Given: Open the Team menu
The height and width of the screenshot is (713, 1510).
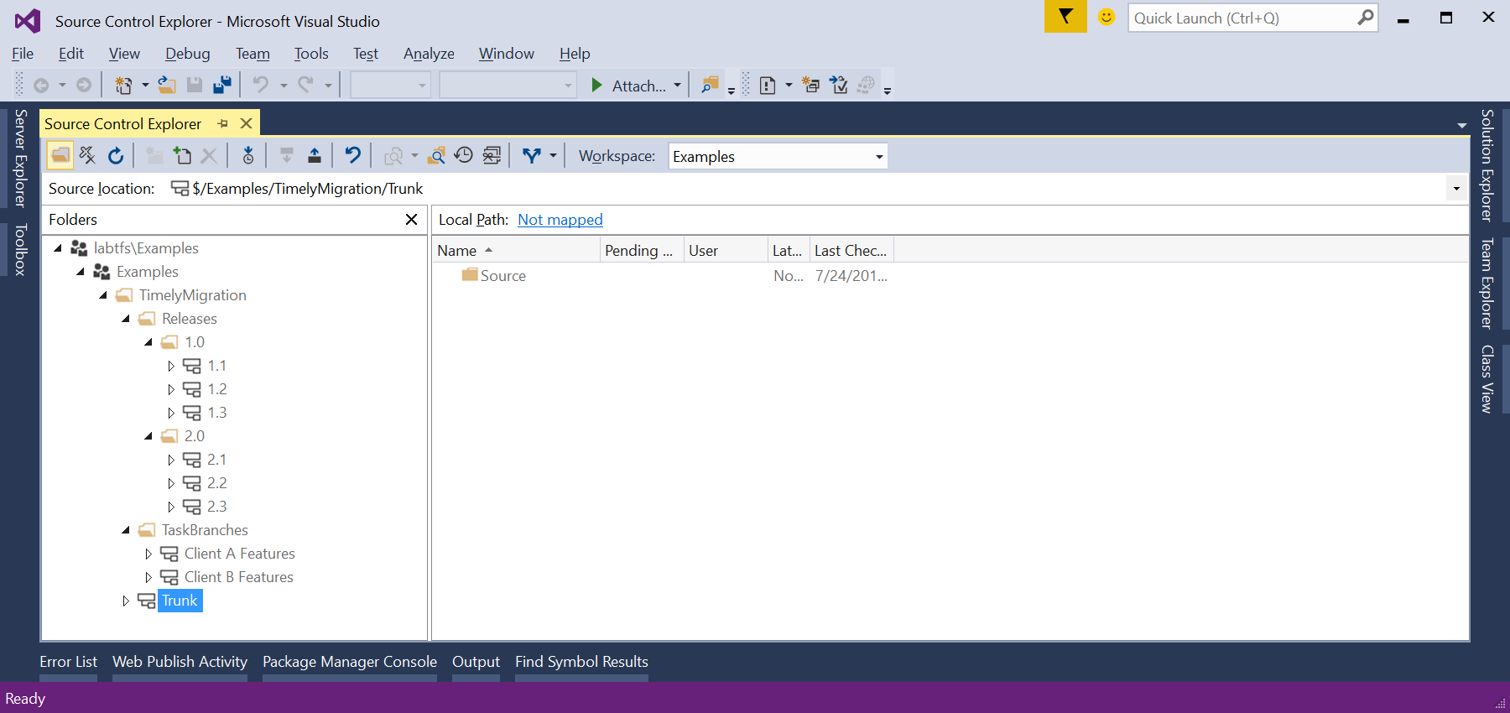Looking at the screenshot, I should (x=253, y=53).
